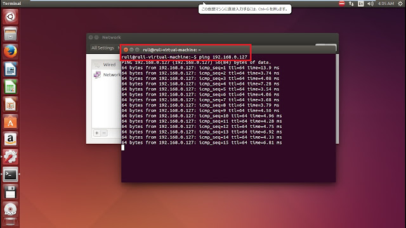The width and height of the screenshot is (406, 228).
Task: Open the Files manager from launcher
Action: pyautogui.click(x=10, y=34)
